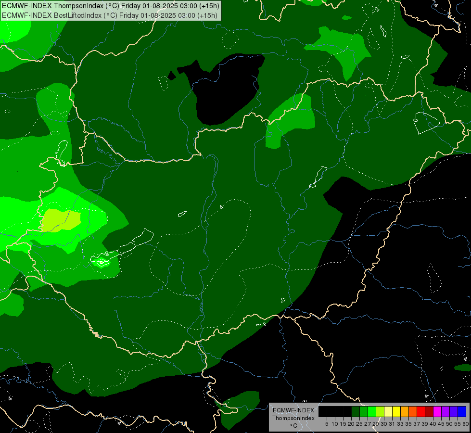Select the purple 45–50 legend swatch
Viewport: 471px width, 433px height.
click(446, 411)
